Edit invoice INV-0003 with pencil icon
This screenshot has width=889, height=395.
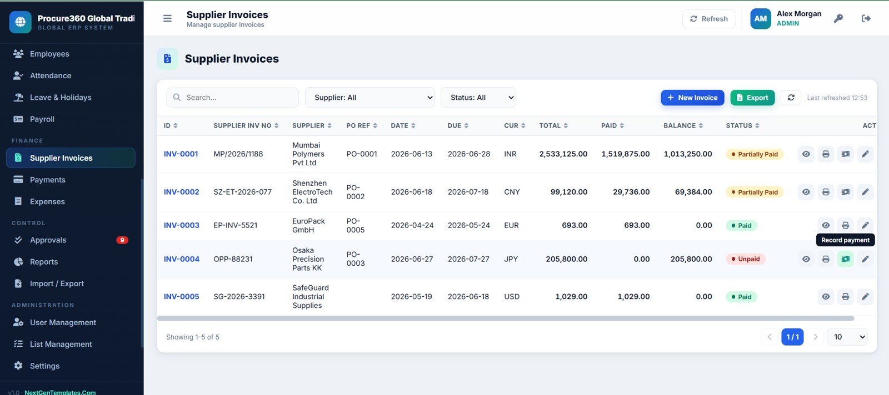(865, 225)
